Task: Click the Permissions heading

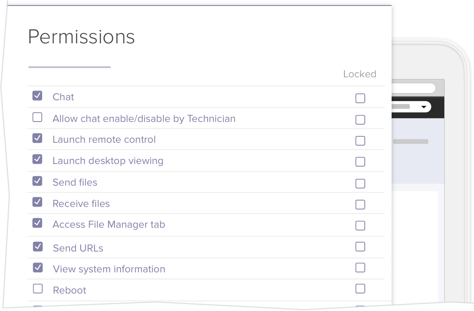Action: (x=82, y=37)
